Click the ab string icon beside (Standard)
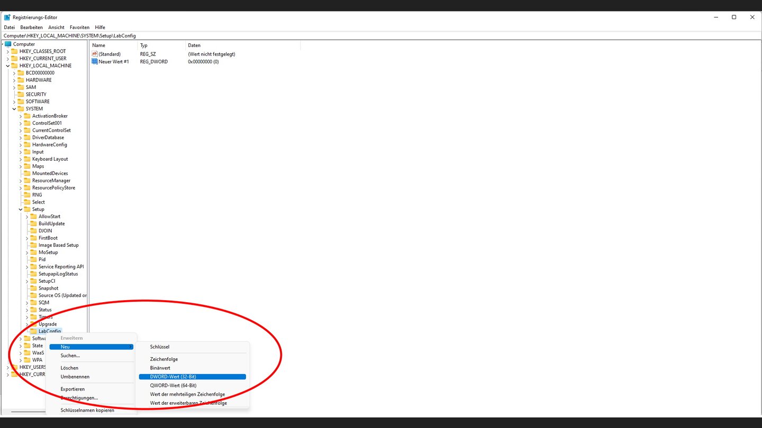This screenshot has height=428, width=762. click(96, 53)
